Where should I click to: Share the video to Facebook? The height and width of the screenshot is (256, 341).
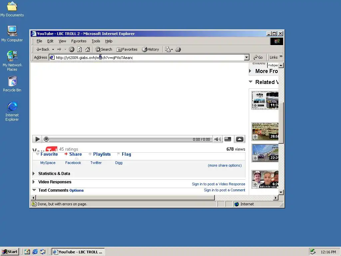[73, 163]
